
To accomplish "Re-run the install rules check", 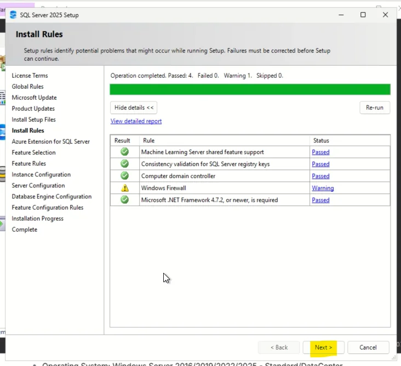I will (x=375, y=108).
